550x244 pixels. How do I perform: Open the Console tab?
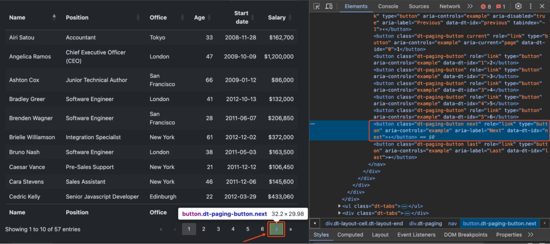388,6
